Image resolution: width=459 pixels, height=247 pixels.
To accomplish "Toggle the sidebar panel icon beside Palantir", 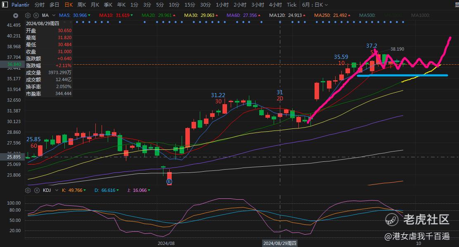I will point(5,5).
